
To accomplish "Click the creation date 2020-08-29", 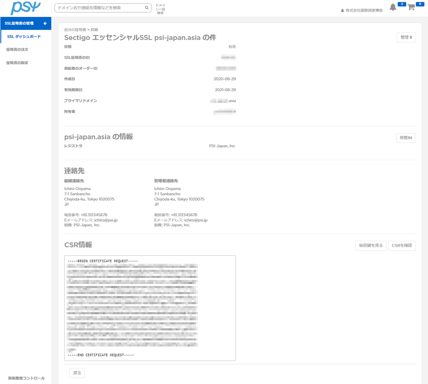I will click(x=225, y=79).
